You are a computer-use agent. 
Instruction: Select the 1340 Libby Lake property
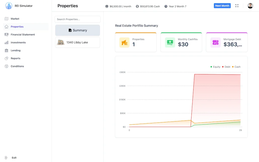77,43
